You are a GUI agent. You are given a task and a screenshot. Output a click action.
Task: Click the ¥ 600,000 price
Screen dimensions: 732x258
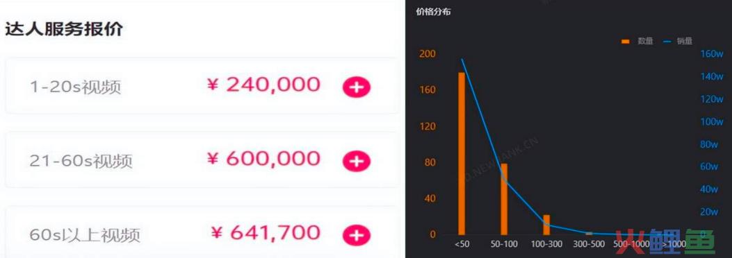coord(263,159)
